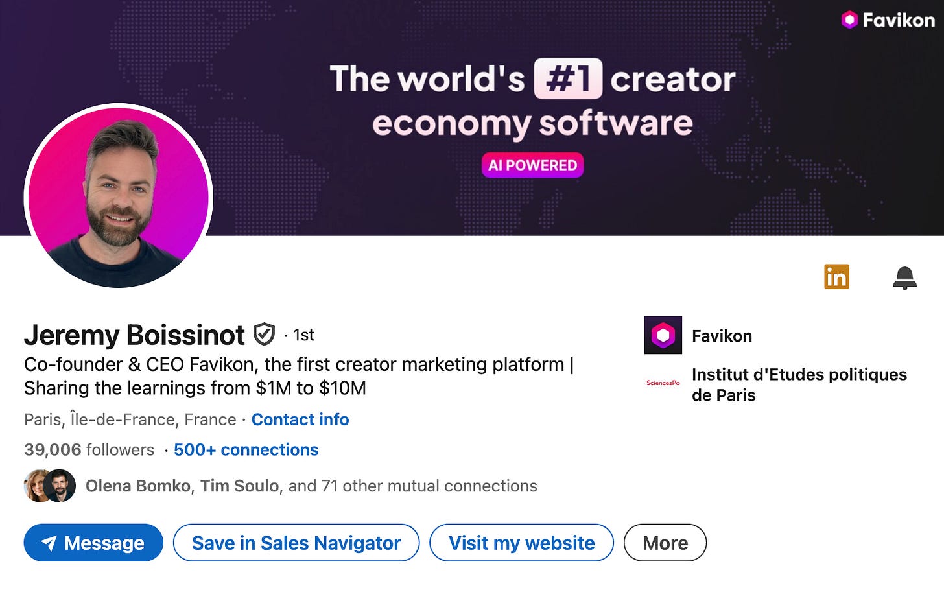Click the AI Powered badge on the banner
The width and height of the screenshot is (944, 590).
[532, 165]
